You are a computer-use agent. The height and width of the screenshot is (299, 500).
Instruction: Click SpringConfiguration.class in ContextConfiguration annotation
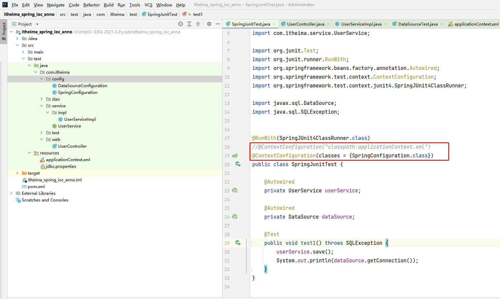tap(390, 155)
